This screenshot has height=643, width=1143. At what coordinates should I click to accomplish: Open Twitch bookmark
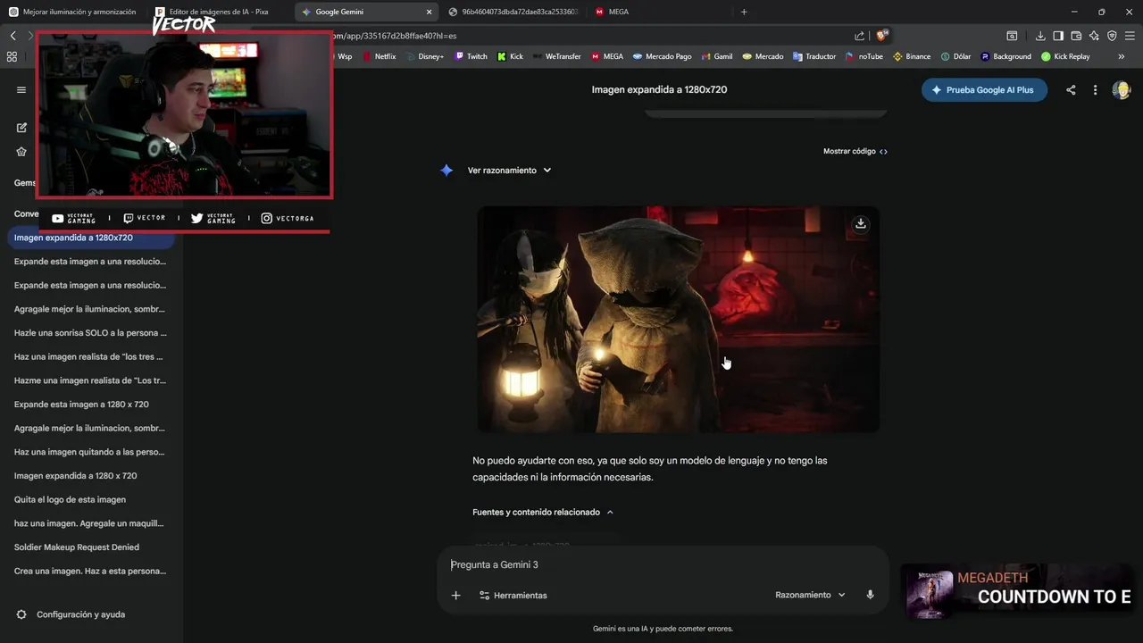click(x=471, y=56)
